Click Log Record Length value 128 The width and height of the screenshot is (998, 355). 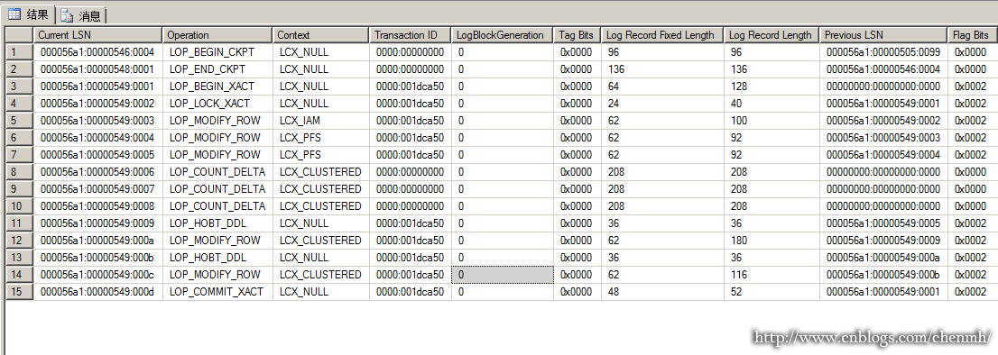772,86
